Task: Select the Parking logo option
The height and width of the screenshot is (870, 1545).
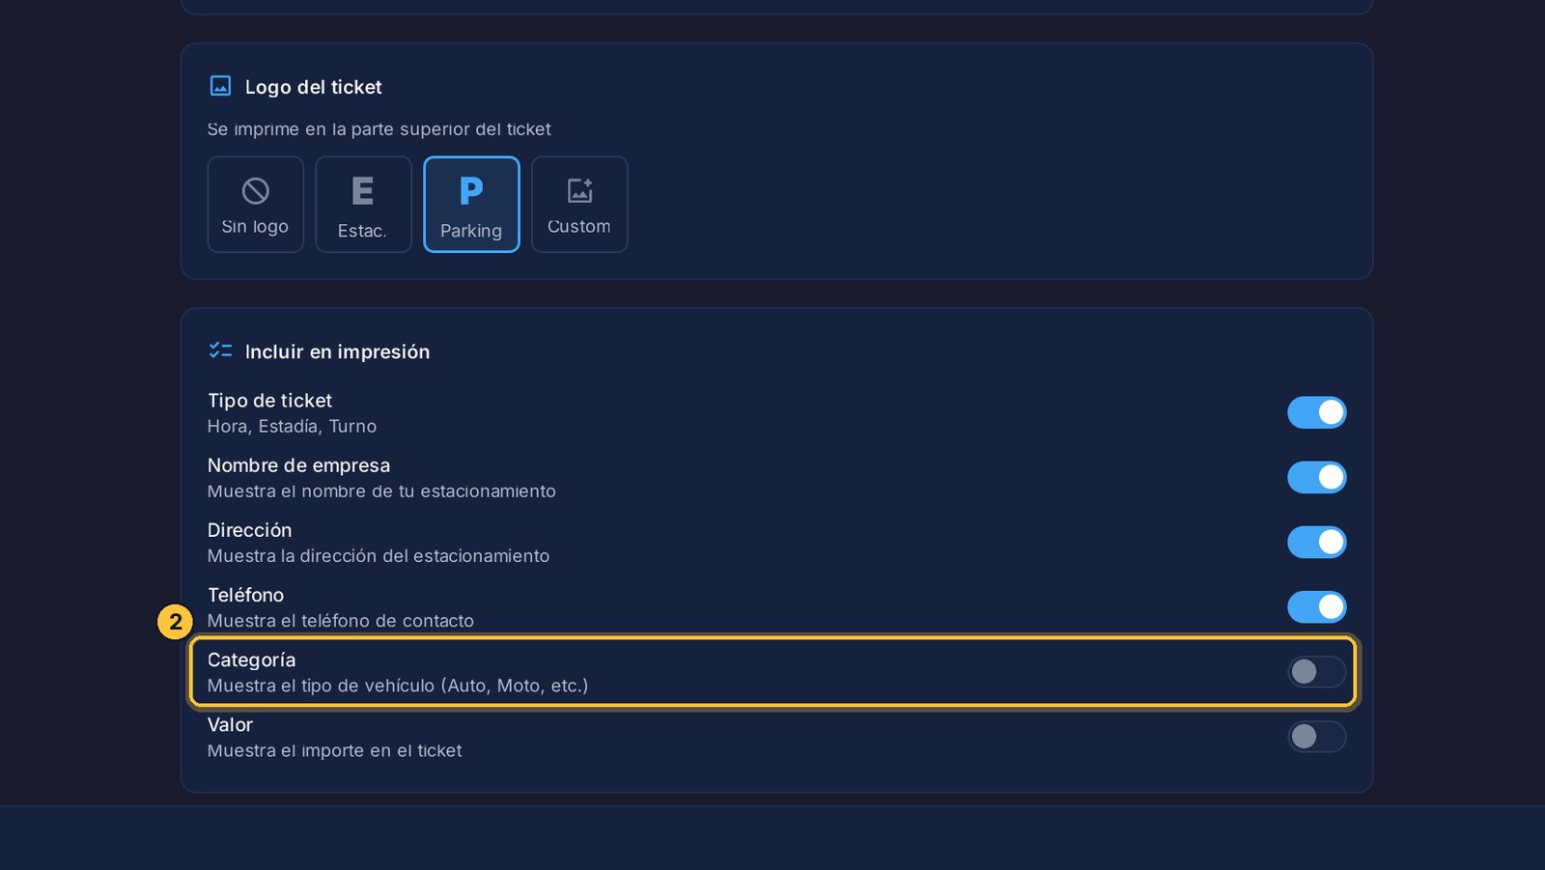Action: tap(471, 205)
